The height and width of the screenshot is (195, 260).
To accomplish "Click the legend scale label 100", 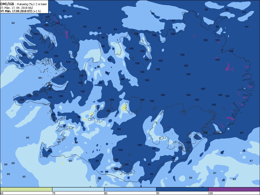I will (x=210, y=193).
